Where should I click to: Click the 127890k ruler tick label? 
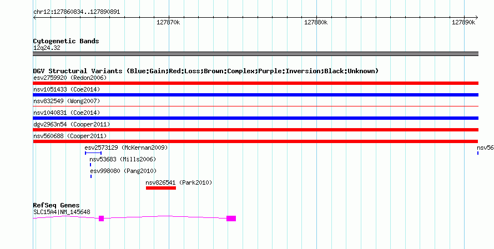pos(463,22)
